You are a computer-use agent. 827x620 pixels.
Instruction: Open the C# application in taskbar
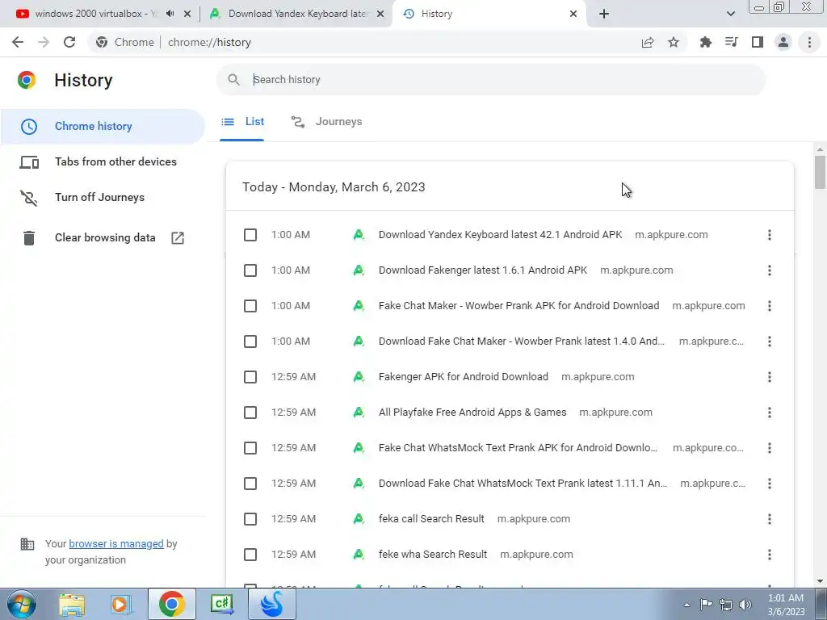tap(221, 604)
